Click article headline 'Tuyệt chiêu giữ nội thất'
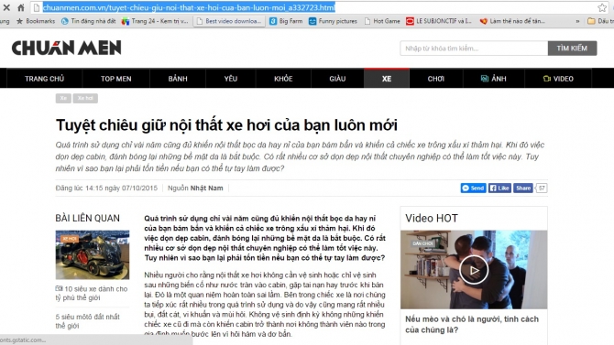 [226, 125]
